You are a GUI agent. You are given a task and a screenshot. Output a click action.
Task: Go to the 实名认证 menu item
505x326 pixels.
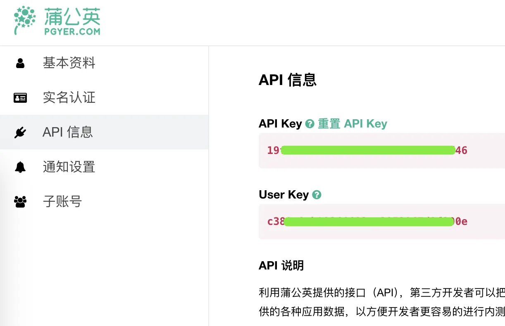69,98
